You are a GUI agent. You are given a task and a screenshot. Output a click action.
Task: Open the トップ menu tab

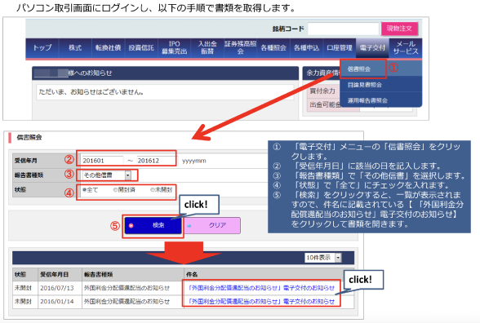42,47
